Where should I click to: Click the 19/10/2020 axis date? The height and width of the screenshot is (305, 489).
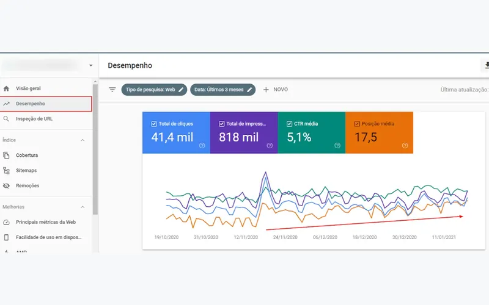pyautogui.click(x=166, y=237)
